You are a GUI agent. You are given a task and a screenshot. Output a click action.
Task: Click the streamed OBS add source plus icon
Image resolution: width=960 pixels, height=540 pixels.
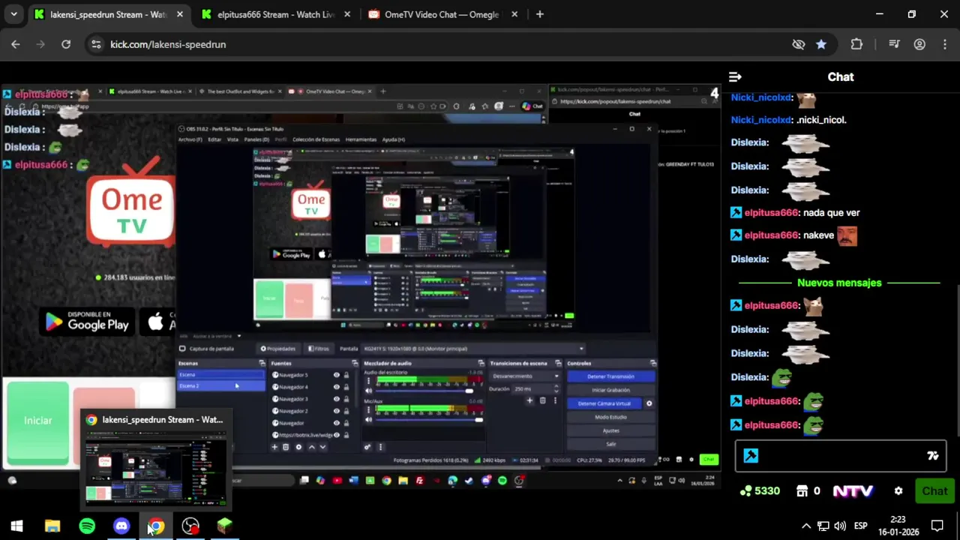[274, 447]
